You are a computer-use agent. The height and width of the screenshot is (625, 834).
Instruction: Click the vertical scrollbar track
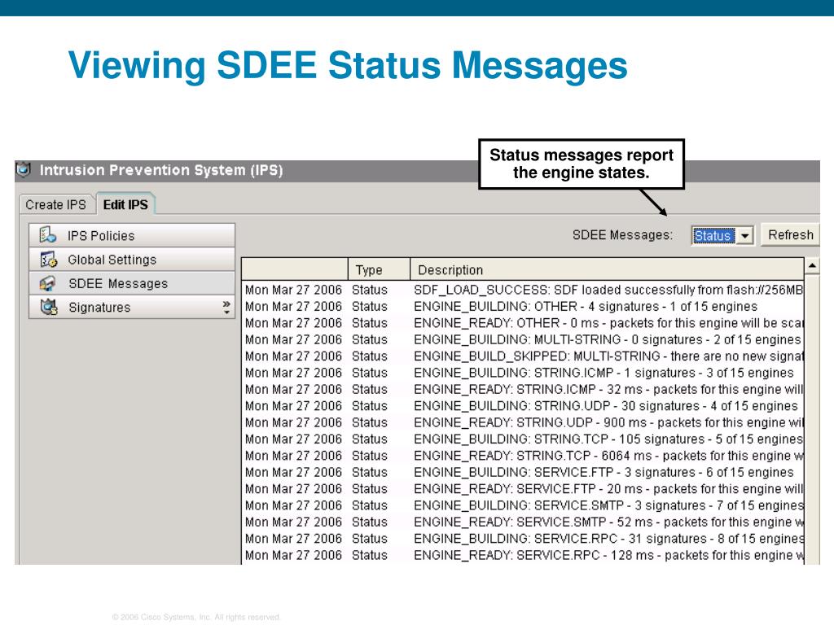click(x=812, y=419)
